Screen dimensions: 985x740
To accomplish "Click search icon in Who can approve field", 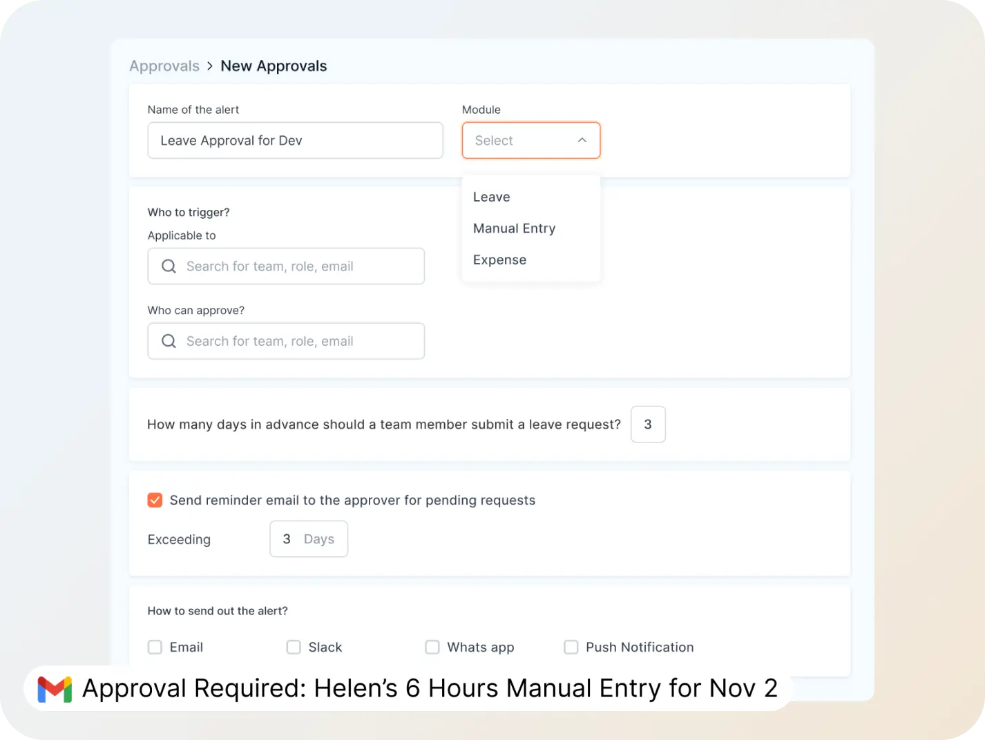I will click(x=169, y=341).
